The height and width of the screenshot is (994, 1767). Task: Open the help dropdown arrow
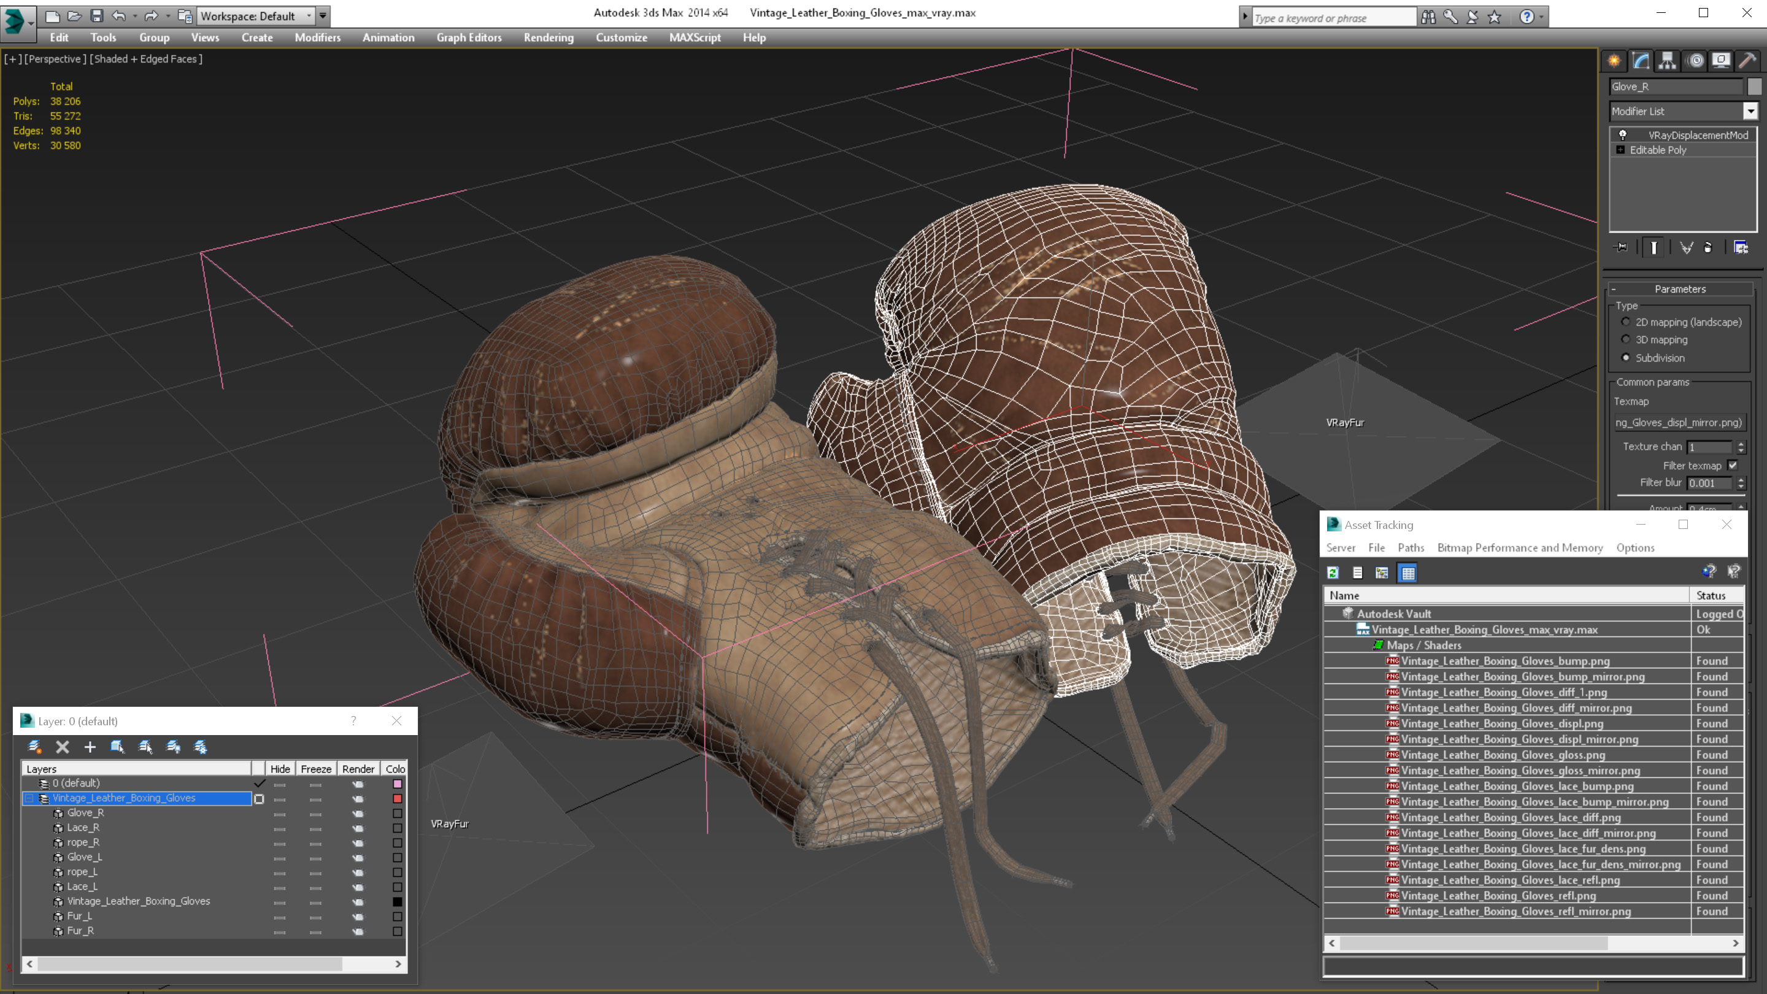[x=1541, y=17]
